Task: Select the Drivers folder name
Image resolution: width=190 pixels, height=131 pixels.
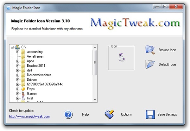Action: tap(32, 80)
